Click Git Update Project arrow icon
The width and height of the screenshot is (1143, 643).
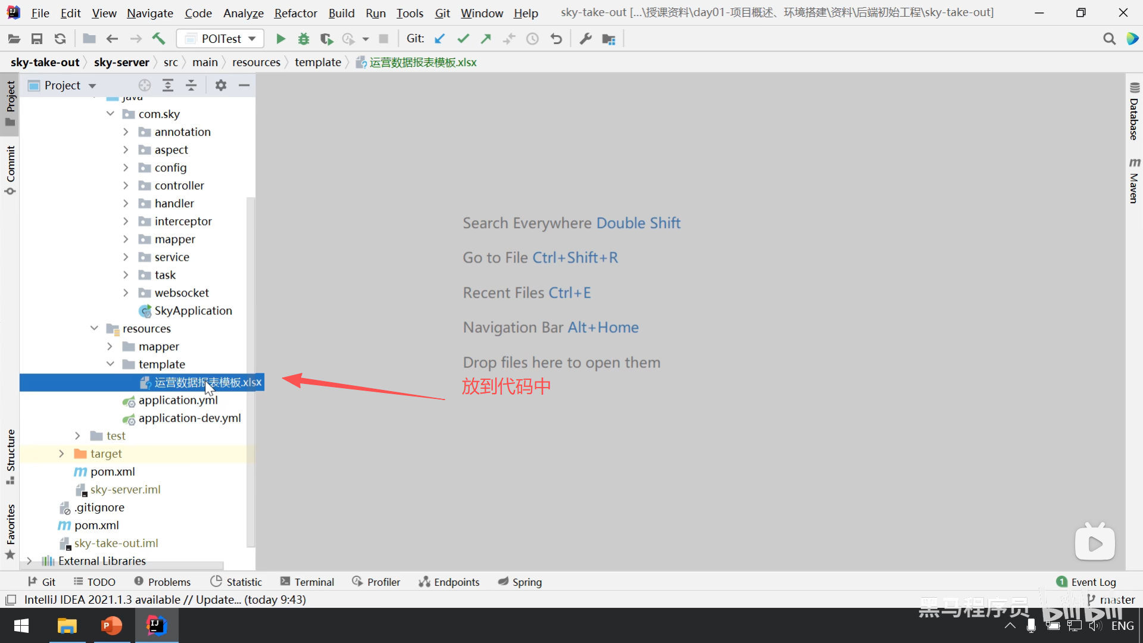pyautogui.click(x=440, y=39)
